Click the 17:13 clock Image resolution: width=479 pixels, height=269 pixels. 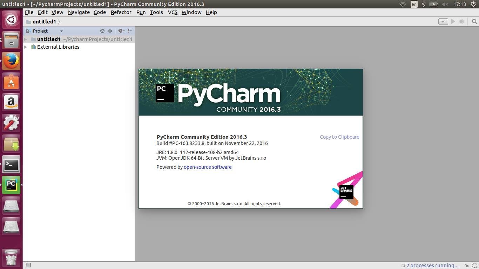(x=459, y=4)
